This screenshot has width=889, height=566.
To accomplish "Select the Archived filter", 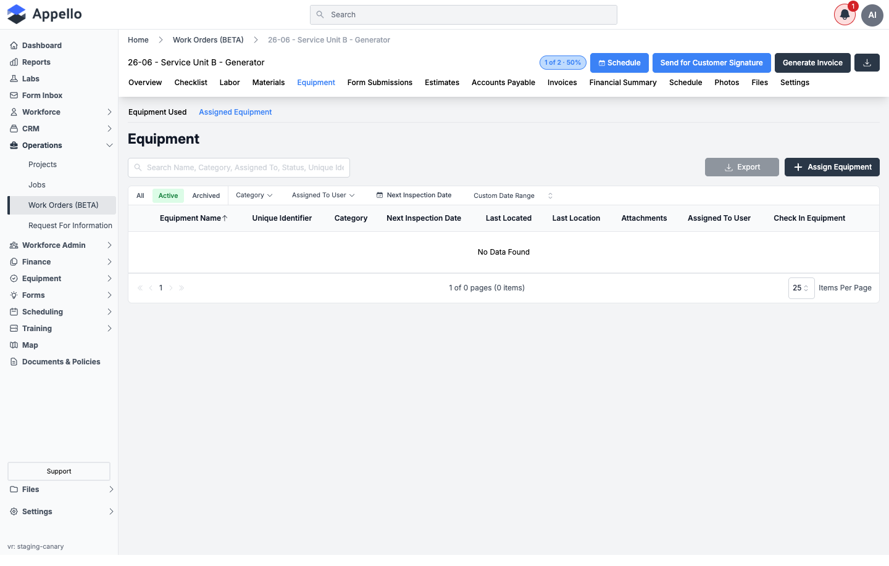I will pyautogui.click(x=206, y=195).
